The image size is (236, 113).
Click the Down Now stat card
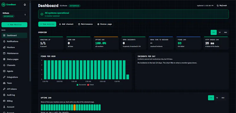pyautogui.click(x=78, y=43)
